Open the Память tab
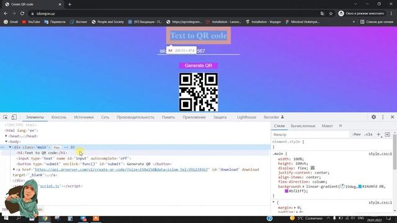Image resolution: width=397 pixels, height=223 pixels. tap(168, 117)
